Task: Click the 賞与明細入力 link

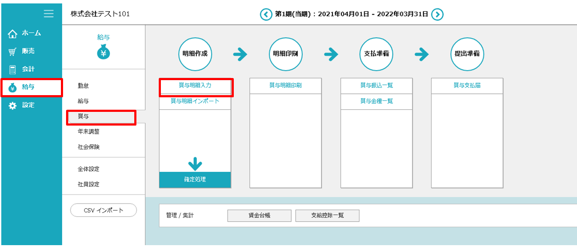Action: click(x=195, y=86)
